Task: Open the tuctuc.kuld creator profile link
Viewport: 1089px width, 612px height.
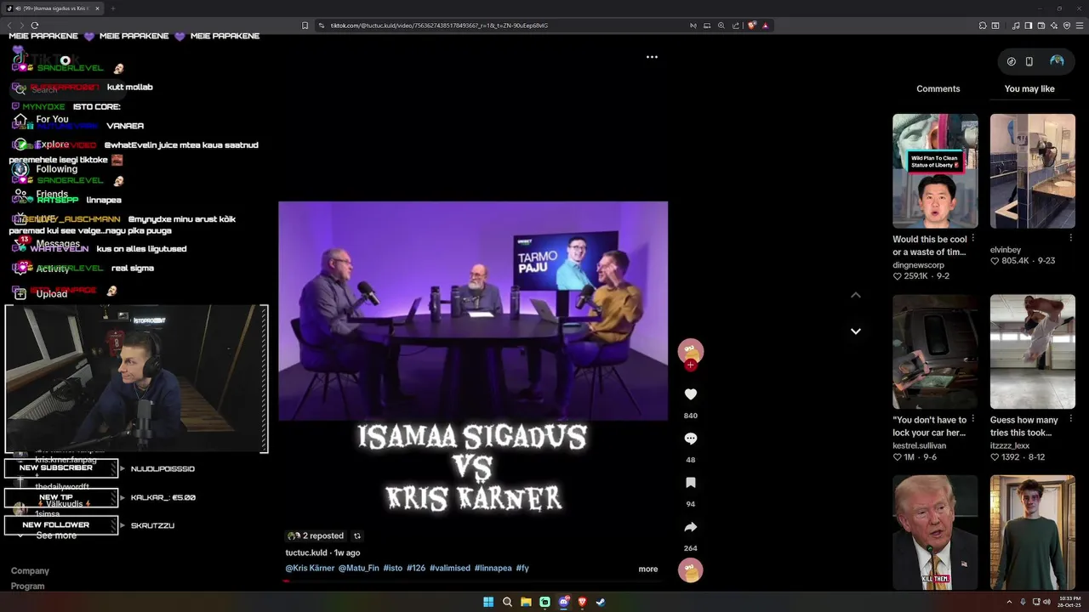Action: (x=306, y=552)
